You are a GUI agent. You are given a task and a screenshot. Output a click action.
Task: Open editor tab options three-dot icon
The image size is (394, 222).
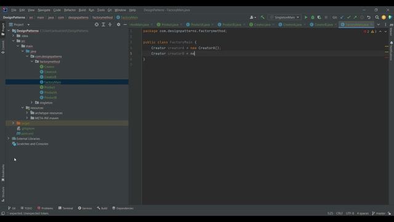pos(385,25)
